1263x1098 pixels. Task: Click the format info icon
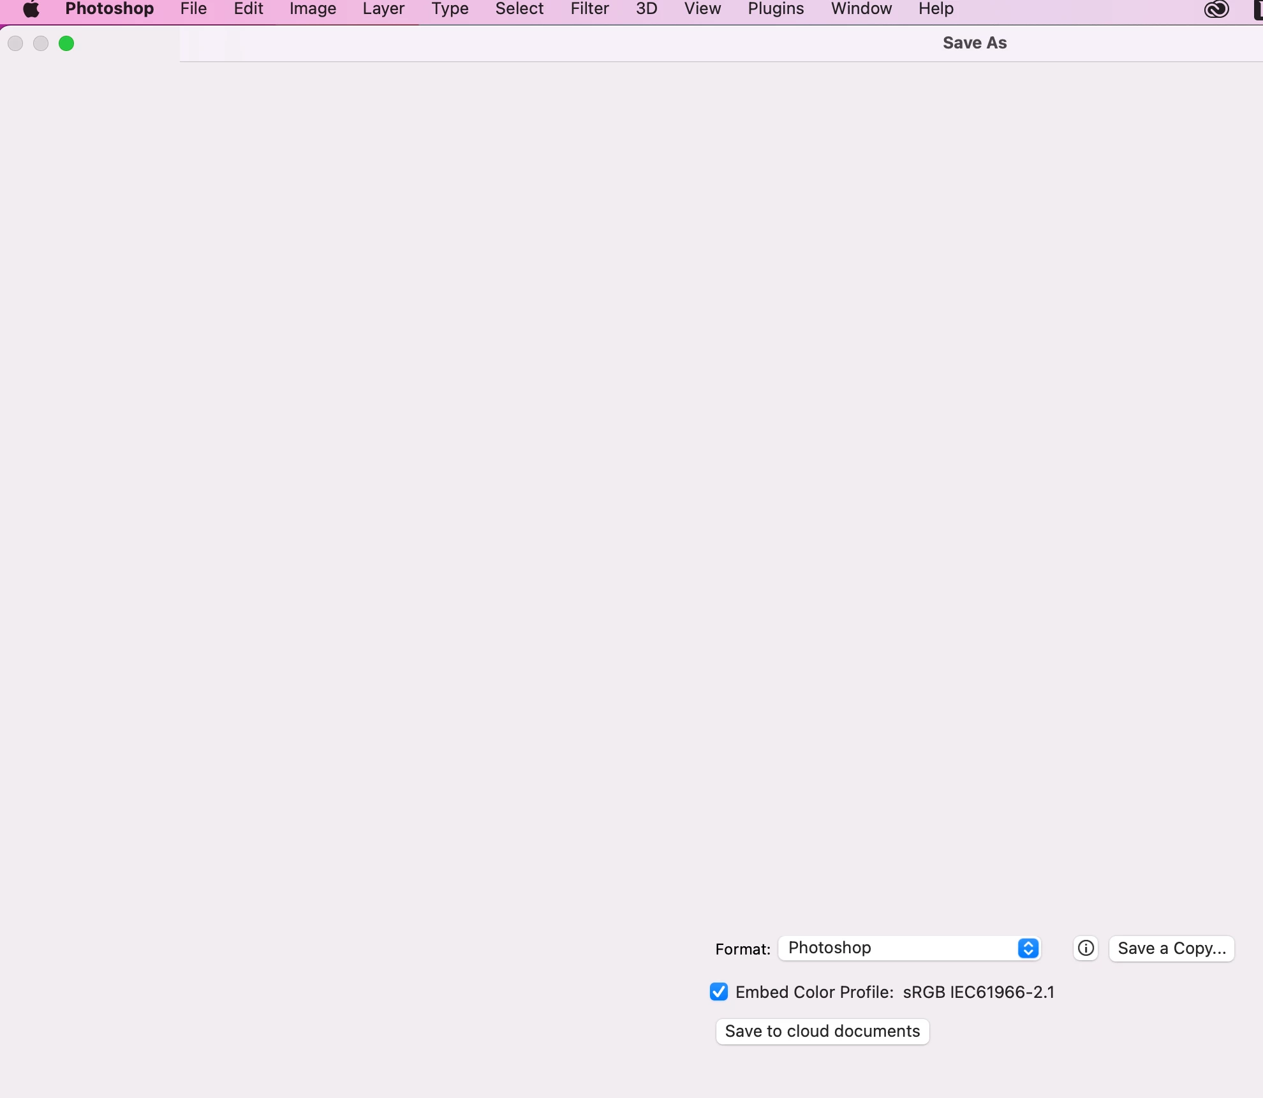coord(1086,948)
